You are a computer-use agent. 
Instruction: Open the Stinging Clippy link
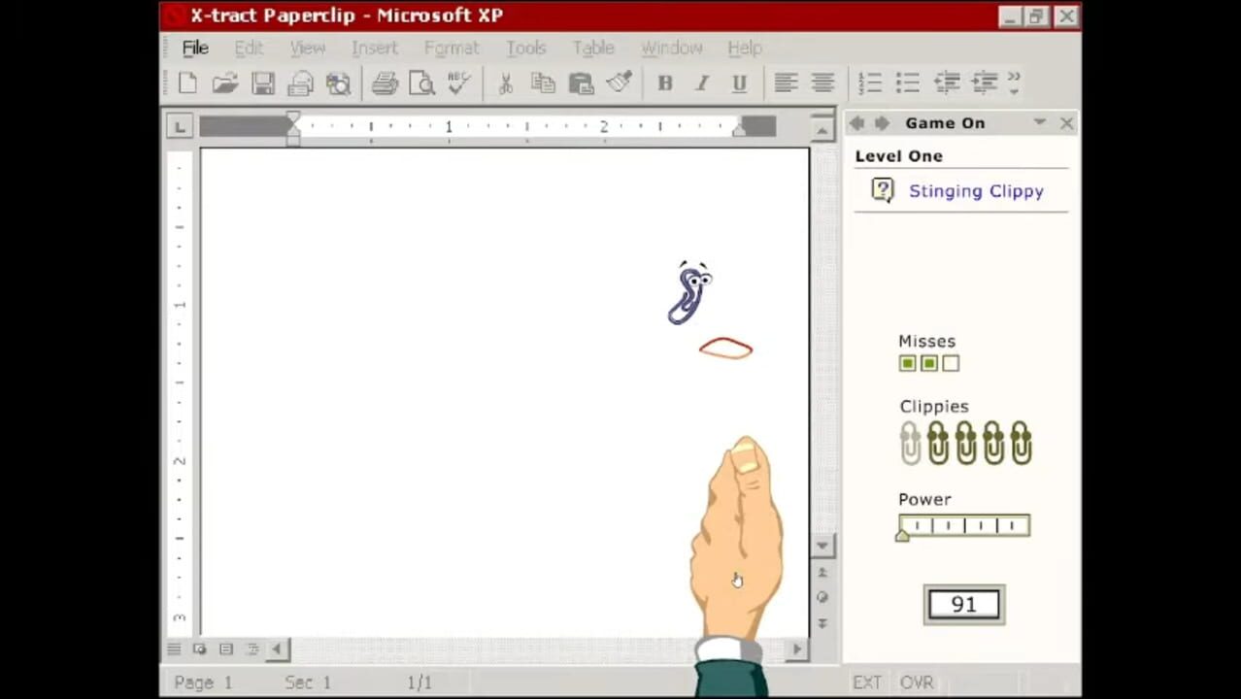976,190
